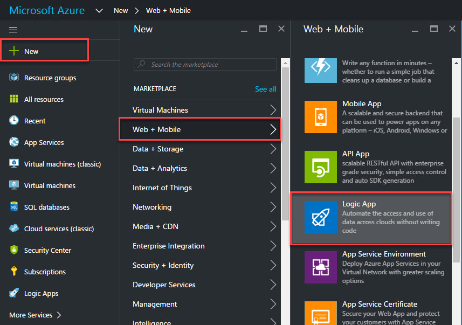Click the See all marketplace link
Screen dimensions: 462x325
coord(265,89)
